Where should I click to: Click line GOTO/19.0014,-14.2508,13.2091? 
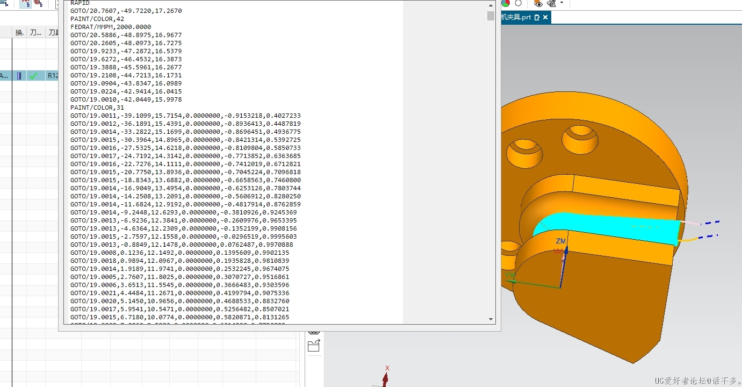tap(185, 196)
